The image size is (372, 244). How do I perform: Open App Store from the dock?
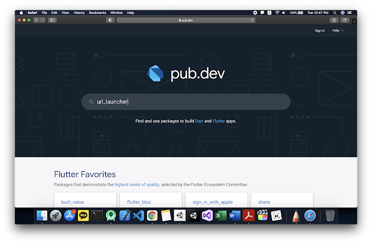point(70,215)
